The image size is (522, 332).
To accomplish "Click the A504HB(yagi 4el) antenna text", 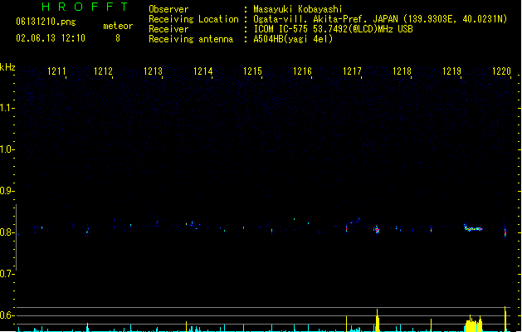I will (293, 39).
